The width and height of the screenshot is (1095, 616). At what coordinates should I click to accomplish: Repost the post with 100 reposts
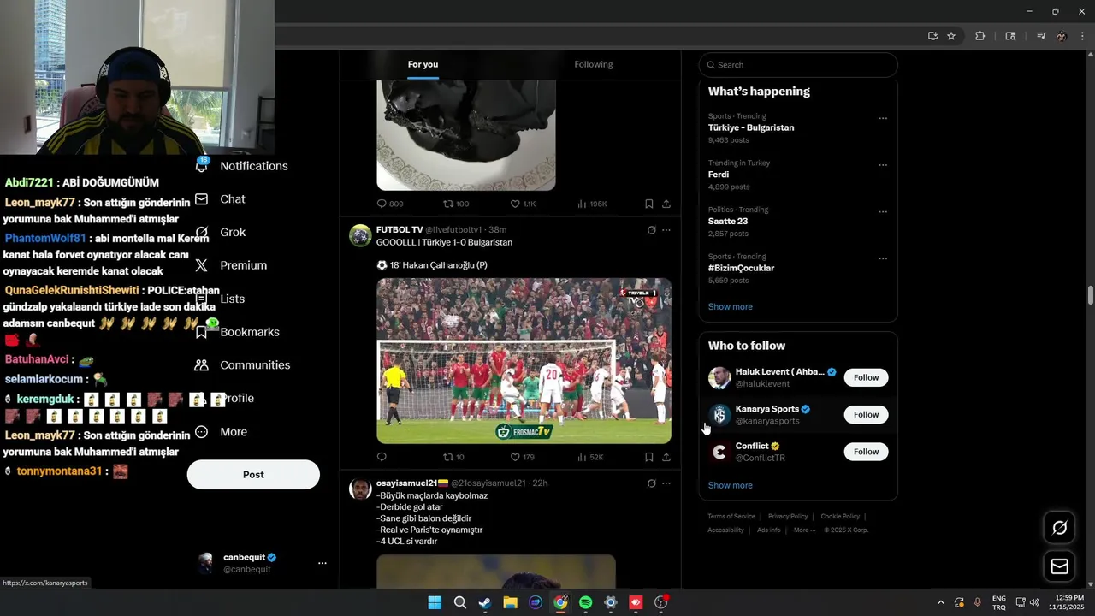coord(456,204)
